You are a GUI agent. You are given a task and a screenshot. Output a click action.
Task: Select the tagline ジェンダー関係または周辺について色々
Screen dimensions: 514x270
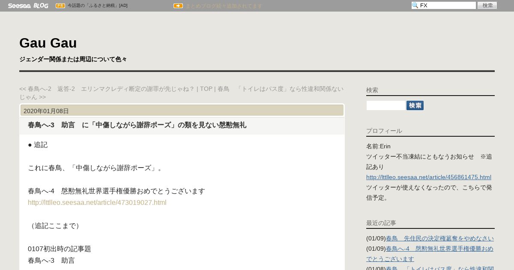tap(73, 59)
